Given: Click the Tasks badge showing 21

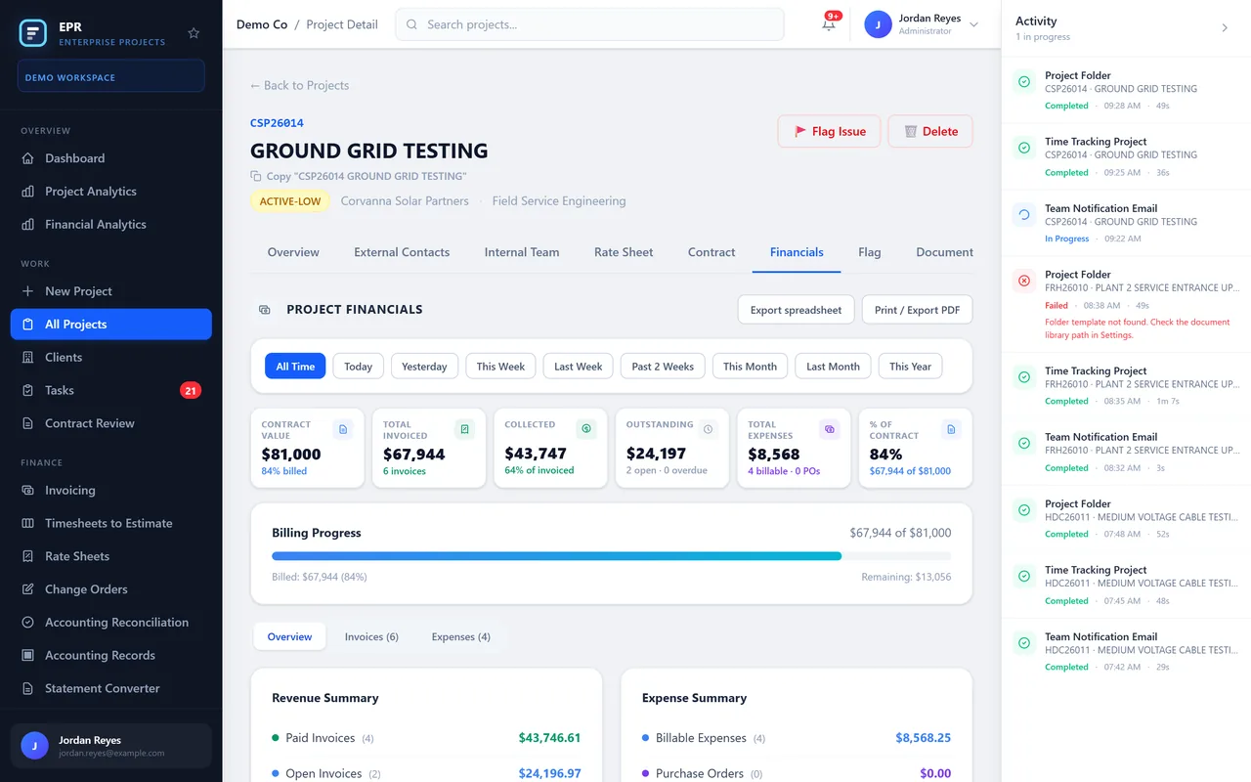Looking at the screenshot, I should [x=191, y=390].
